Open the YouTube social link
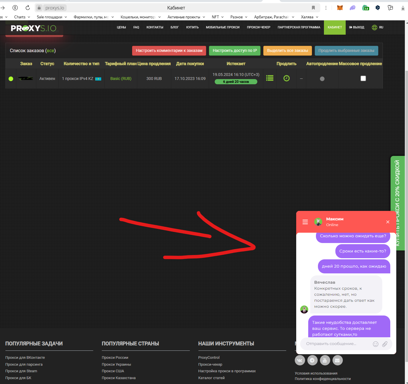 click(x=325, y=360)
